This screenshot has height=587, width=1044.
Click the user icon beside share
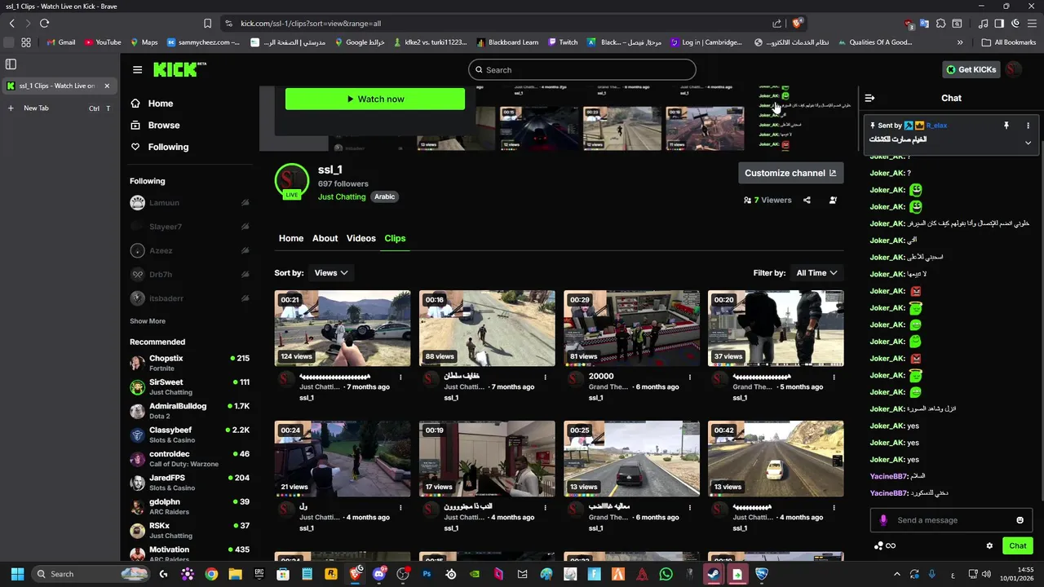click(833, 200)
